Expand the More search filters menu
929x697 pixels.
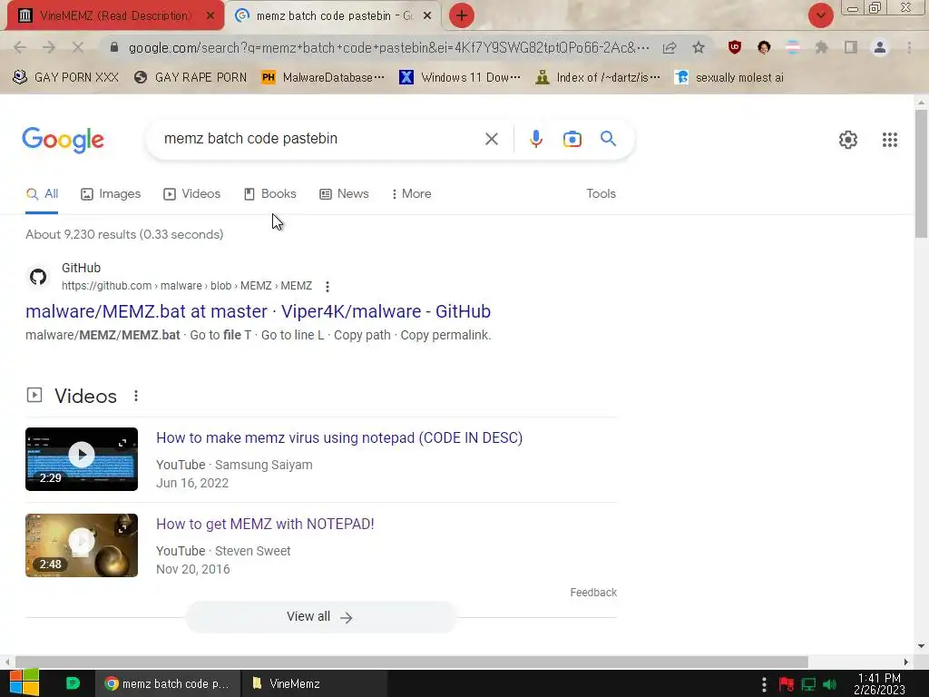point(412,194)
